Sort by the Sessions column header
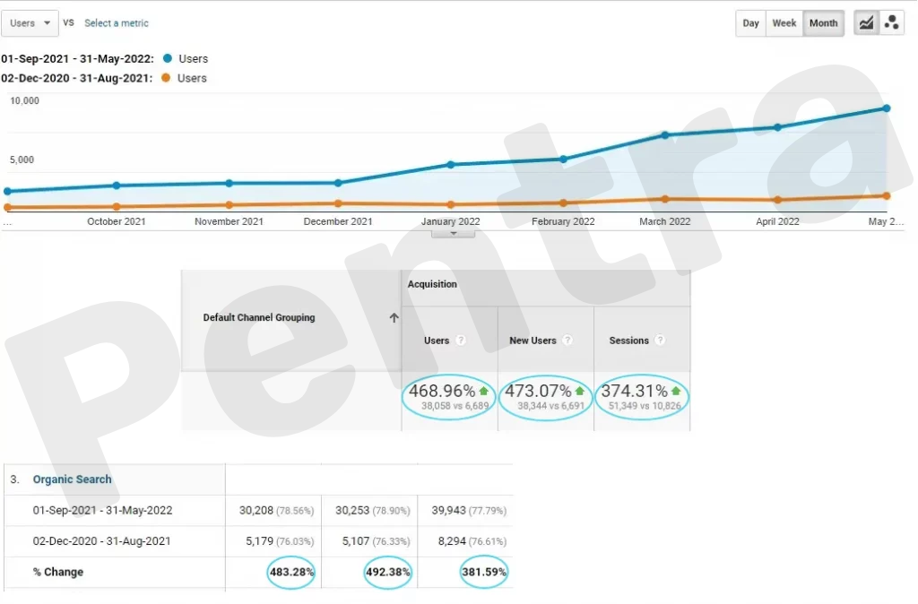The width and height of the screenshot is (918, 604). (x=628, y=341)
